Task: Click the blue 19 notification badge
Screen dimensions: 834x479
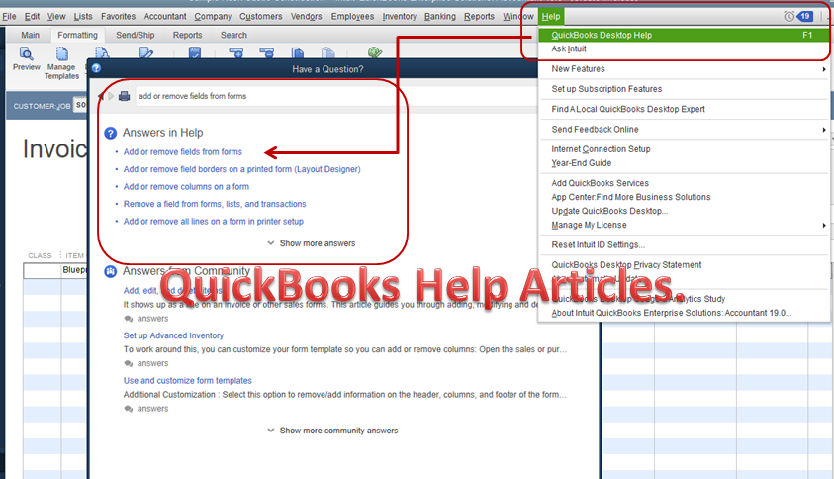Action: pos(804,16)
